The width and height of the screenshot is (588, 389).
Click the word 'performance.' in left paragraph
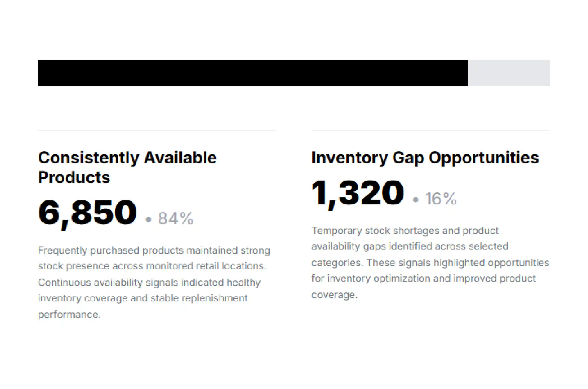(69, 315)
